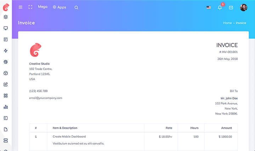Viewport: 255px width, 151px height.
Task: Open the notifications bell
Action: (220, 7)
